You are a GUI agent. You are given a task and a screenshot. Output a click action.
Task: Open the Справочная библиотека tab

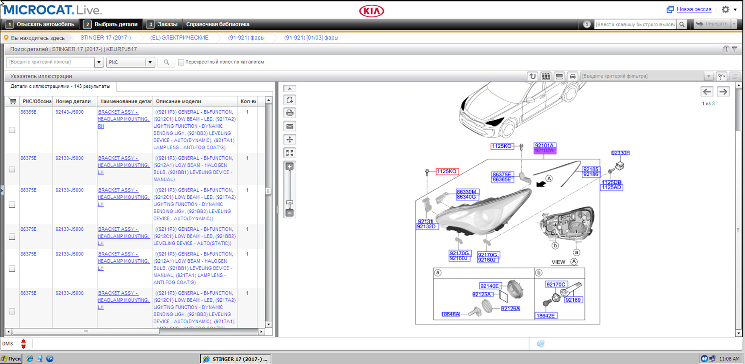tap(217, 24)
